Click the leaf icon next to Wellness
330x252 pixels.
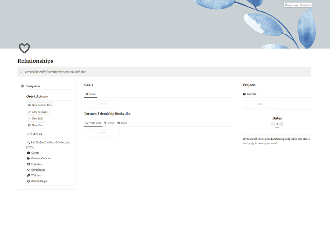28,175
